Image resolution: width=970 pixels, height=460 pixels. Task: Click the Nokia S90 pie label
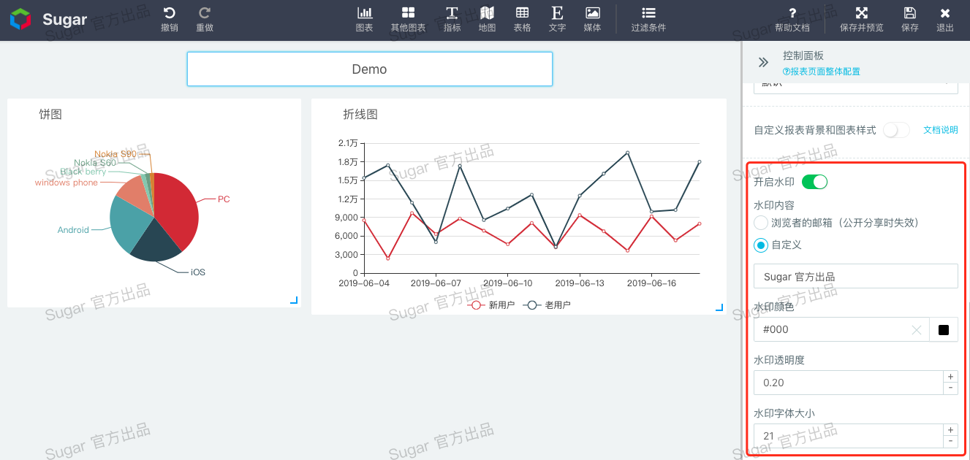[x=115, y=154]
